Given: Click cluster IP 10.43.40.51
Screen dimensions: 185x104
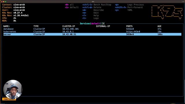Looking at the screenshot, I should [x=69, y=34].
